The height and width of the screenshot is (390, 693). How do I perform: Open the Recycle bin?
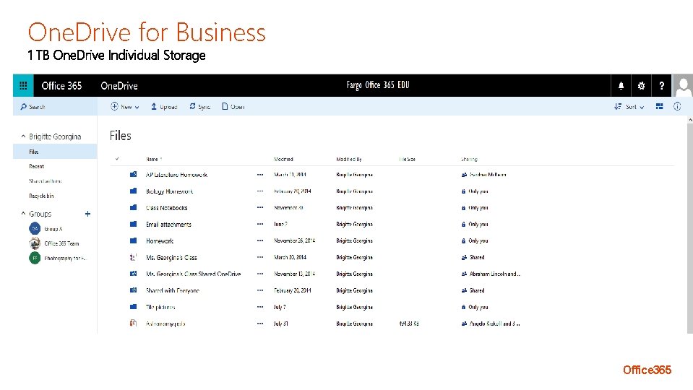(41, 196)
